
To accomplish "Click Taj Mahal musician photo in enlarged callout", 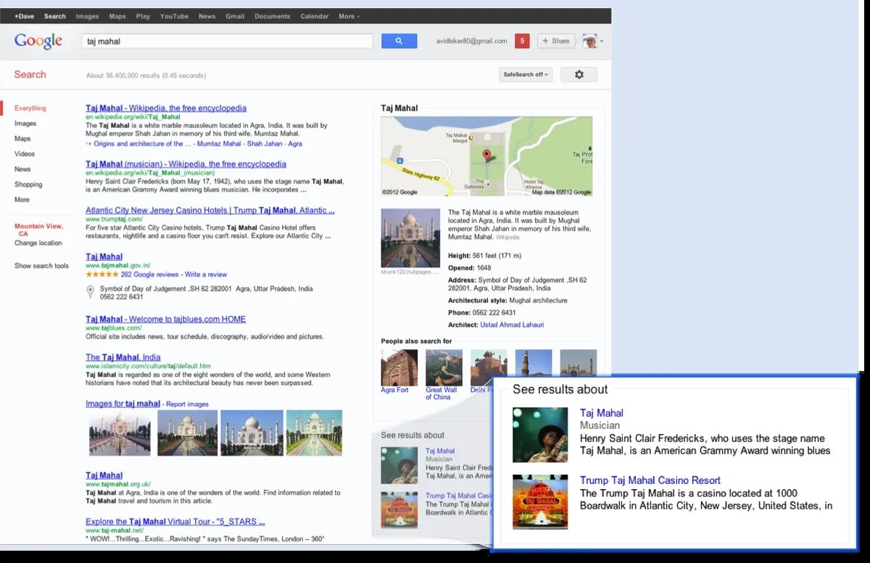I will pyautogui.click(x=540, y=435).
